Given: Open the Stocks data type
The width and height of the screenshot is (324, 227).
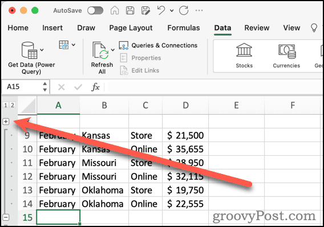Looking at the screenshot, I should click(244, 55).
